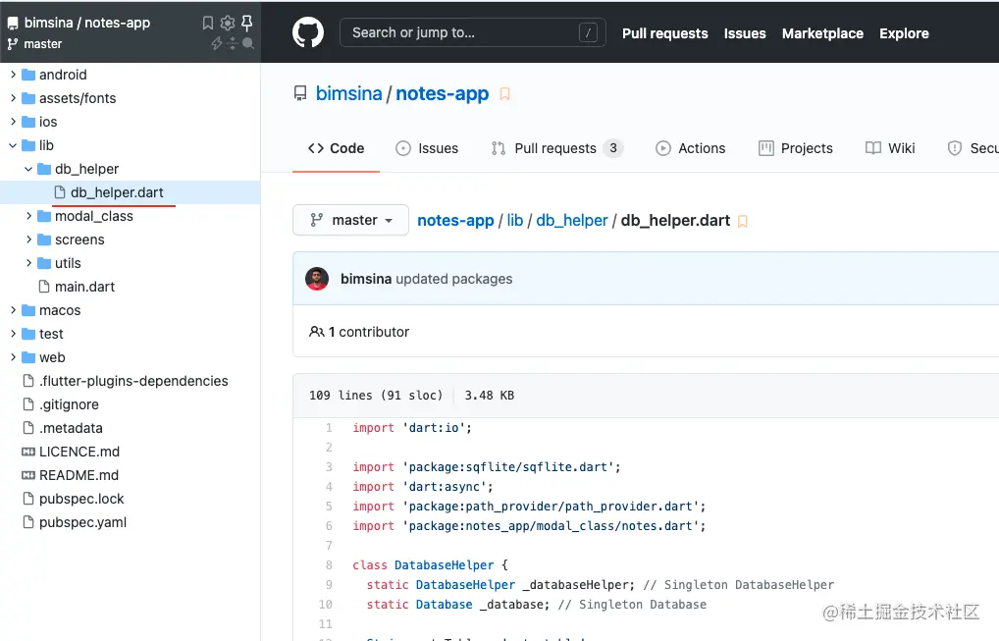Open Pull requests in the top navigation bar
Screen dimensions: 999x641
pos(664,33)
